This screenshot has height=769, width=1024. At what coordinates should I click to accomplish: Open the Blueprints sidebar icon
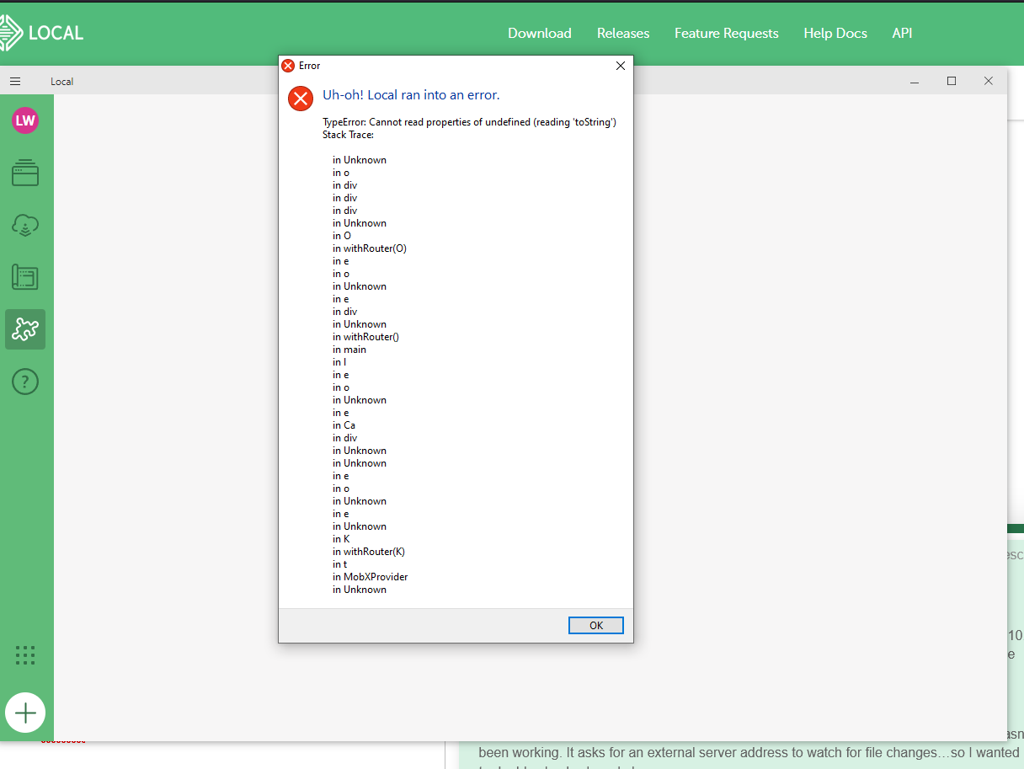25,277
